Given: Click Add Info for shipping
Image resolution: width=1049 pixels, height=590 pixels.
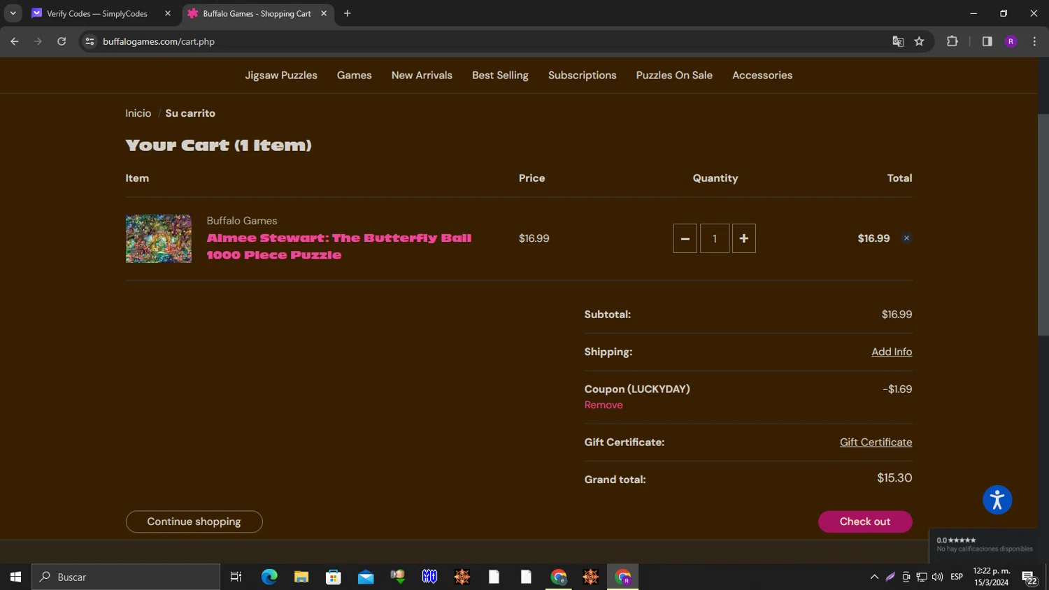Looking at the screenshot, I should pyautogui.click(x=892, y=352).
